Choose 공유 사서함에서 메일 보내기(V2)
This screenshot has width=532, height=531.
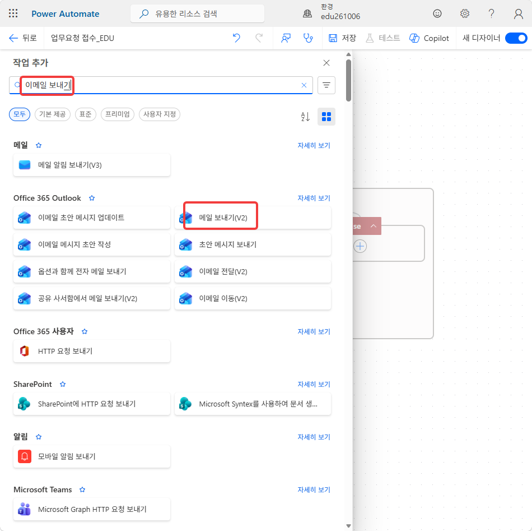pos(92,298)
